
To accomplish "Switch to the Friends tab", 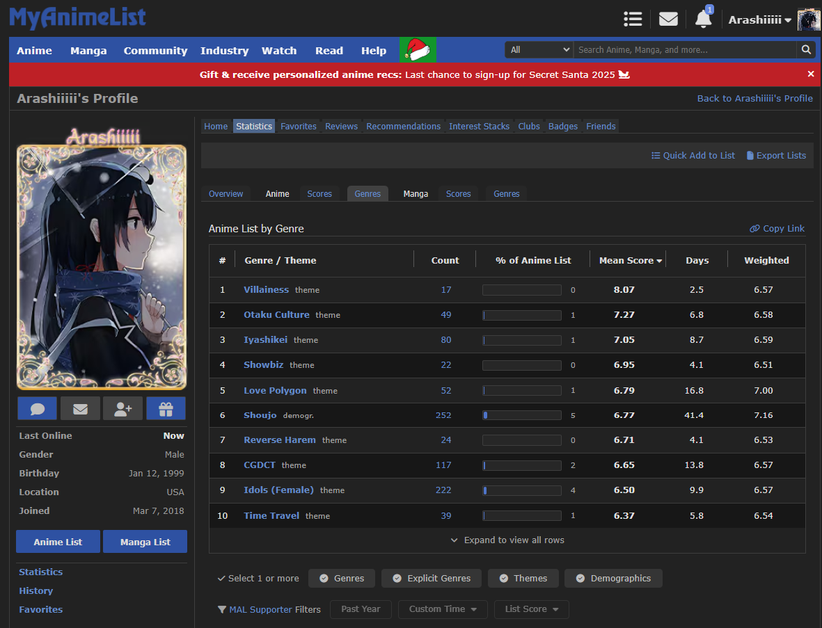I will (x=601, y=127).
